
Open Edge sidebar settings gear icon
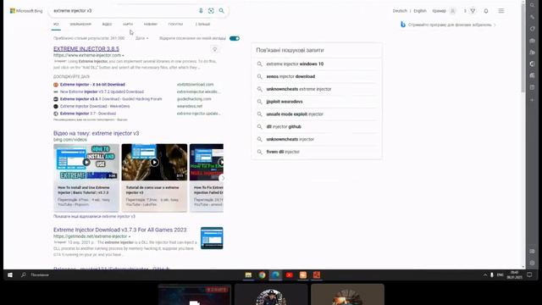coord(533,263)
